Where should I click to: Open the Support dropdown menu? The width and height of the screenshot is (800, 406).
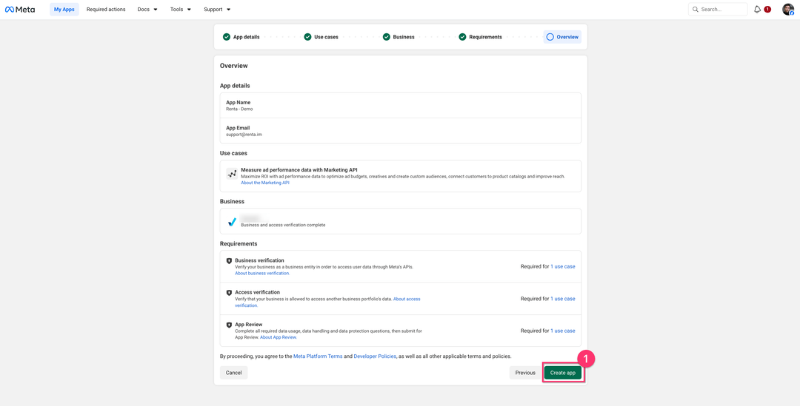click(217, 9)
